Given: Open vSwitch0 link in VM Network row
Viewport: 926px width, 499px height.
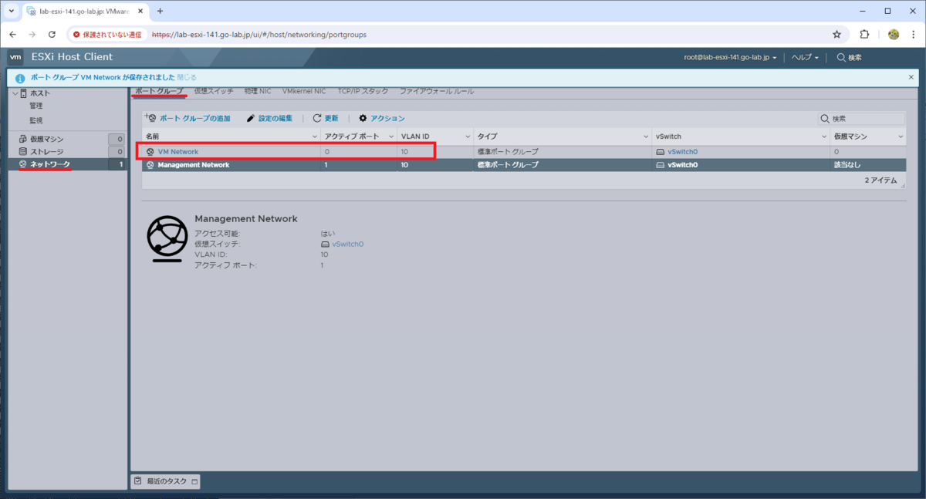Looking at the screenshot, I should coord(682,152).
